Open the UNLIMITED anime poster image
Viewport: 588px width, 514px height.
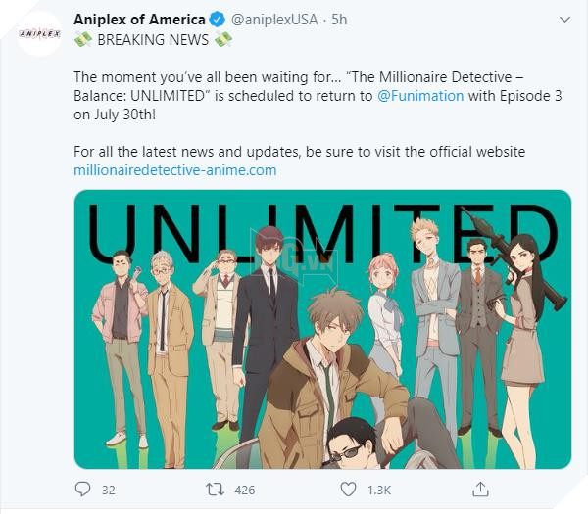tap(322, 329)
